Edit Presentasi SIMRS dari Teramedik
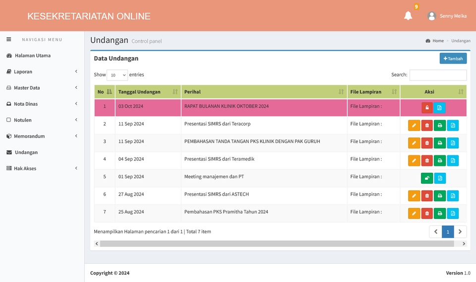This screenshot has height=282, width=476. 414,160
